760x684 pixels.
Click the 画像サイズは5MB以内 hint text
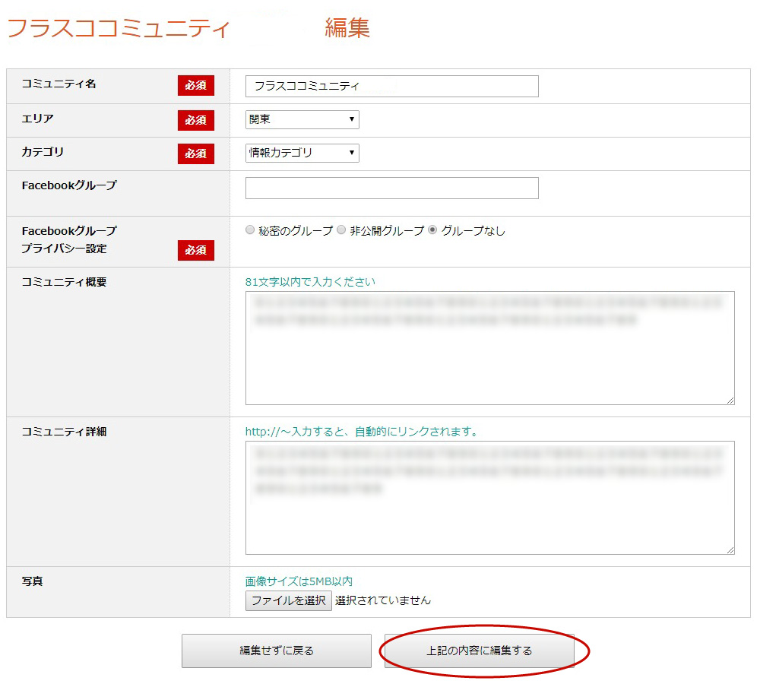click(x=299, y=581)
